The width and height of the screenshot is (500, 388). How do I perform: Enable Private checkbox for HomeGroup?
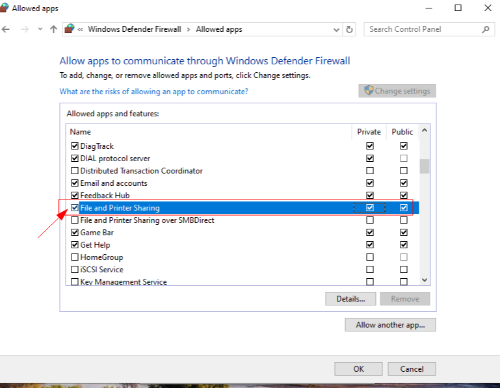click(370, 257)
